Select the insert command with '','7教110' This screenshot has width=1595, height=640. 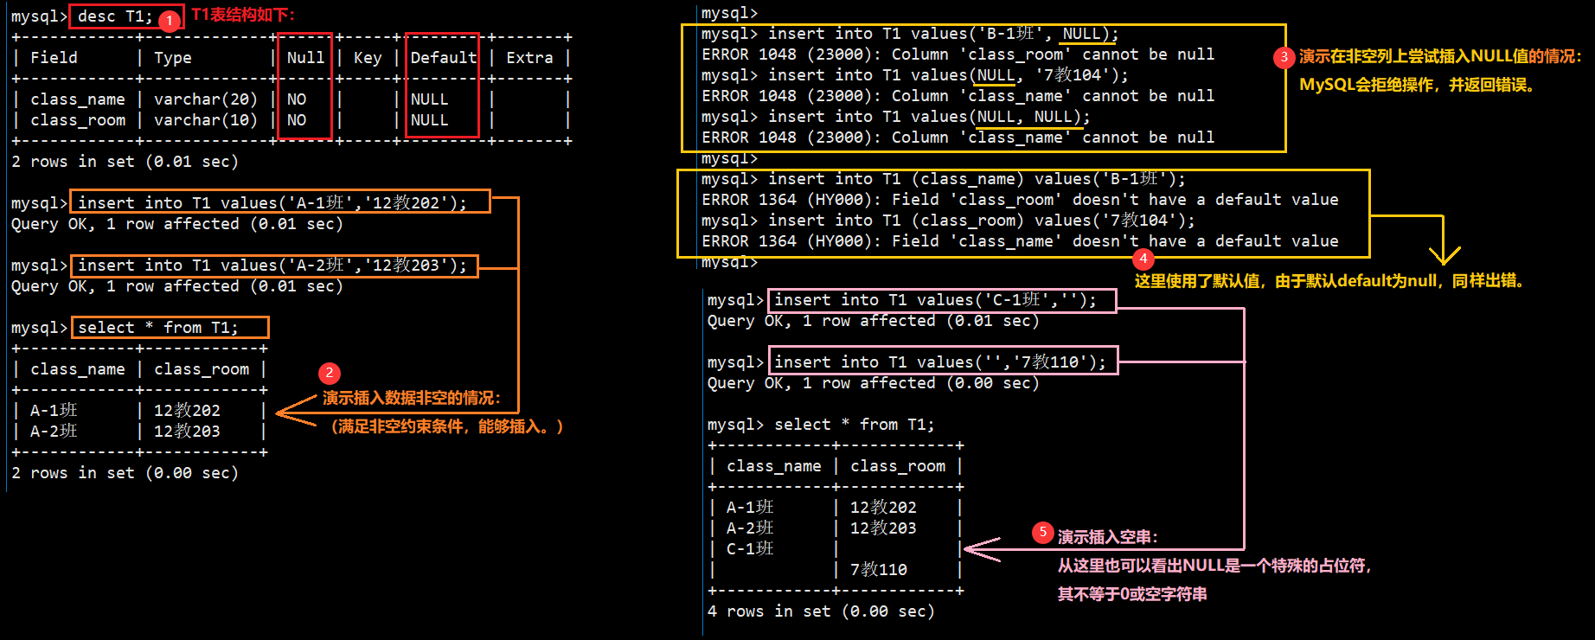[x=940, y=362]
